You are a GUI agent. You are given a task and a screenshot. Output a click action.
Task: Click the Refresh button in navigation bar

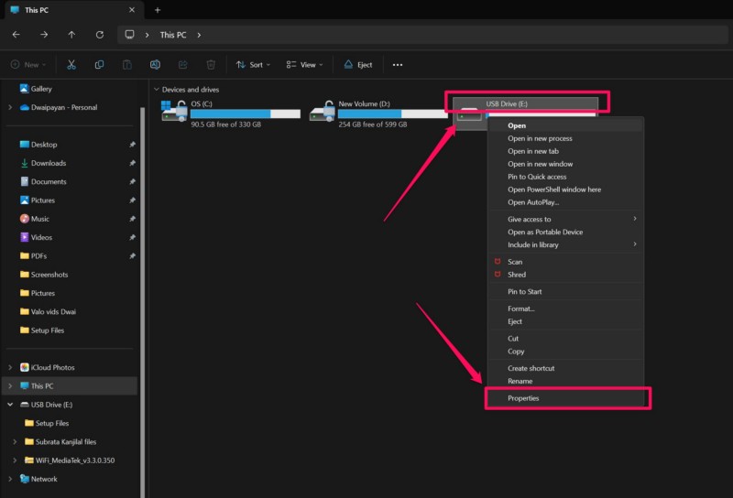pos(99,35)
